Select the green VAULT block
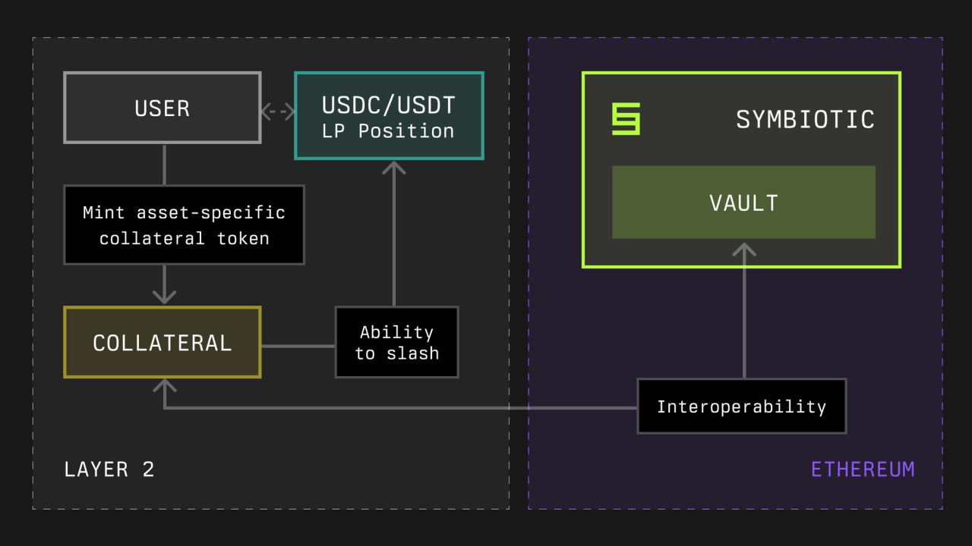 click(x=743, y=202)
